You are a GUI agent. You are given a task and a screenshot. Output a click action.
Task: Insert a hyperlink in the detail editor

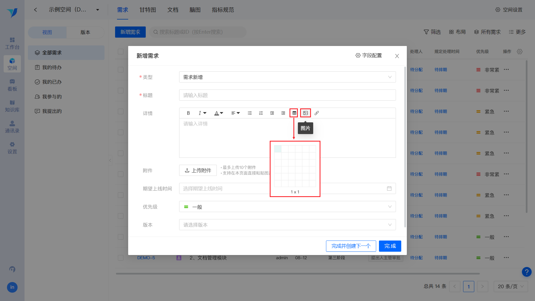[317, 113]
